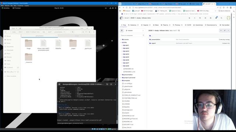Click the GNOME power icon in top bar

(115, 8)
